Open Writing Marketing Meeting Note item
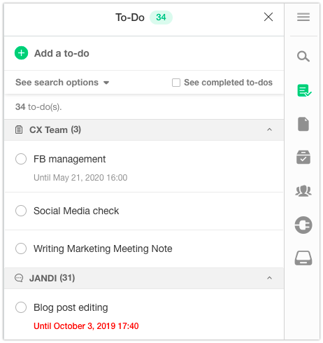Viewport: 323px width, 343px height. (x=103, y=248)
